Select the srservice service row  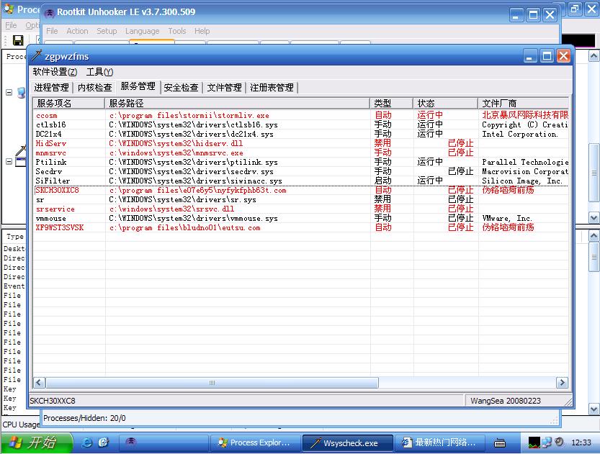point(301,209)
